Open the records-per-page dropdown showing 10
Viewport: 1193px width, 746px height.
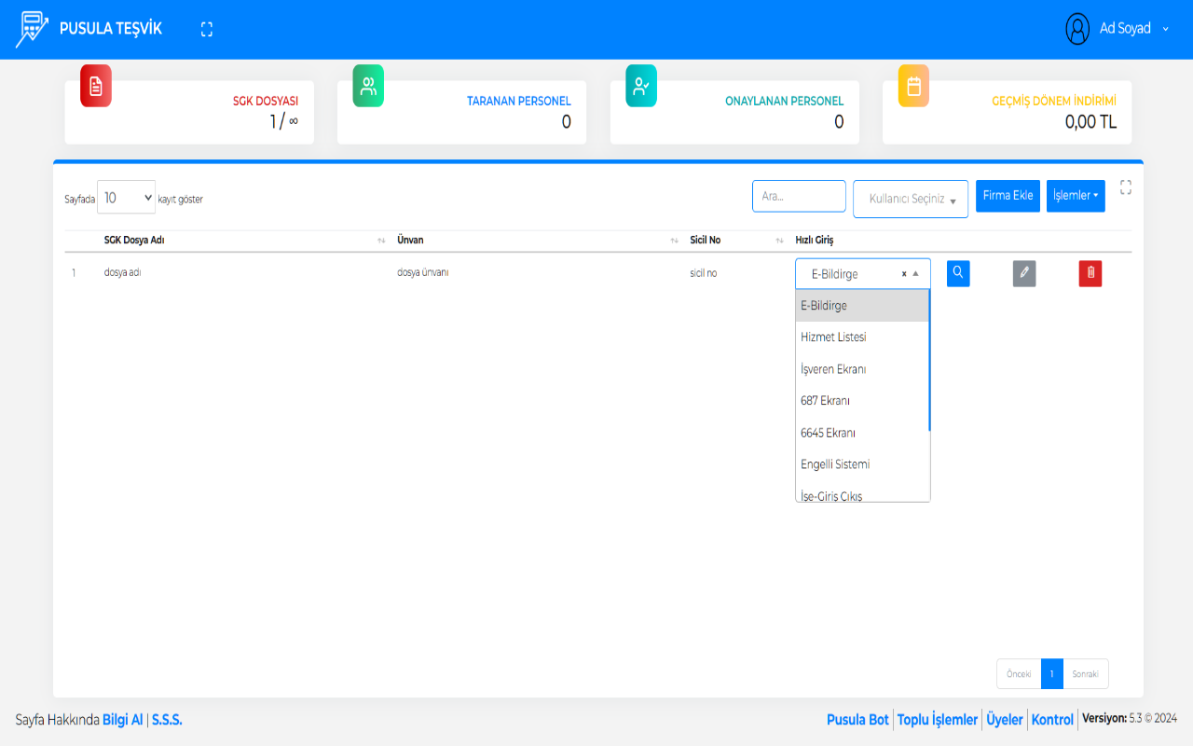tap(127, 198)
